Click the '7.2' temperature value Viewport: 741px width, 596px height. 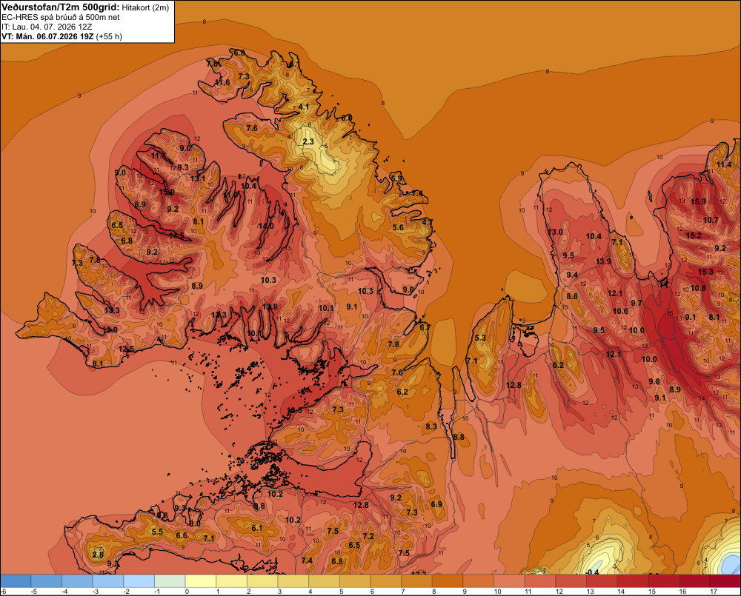[x=368, y=536]
